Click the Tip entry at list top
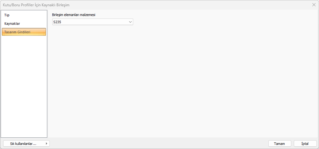This screenshot has width=319, height=149. pyautogui.click(x=7, y=15)
